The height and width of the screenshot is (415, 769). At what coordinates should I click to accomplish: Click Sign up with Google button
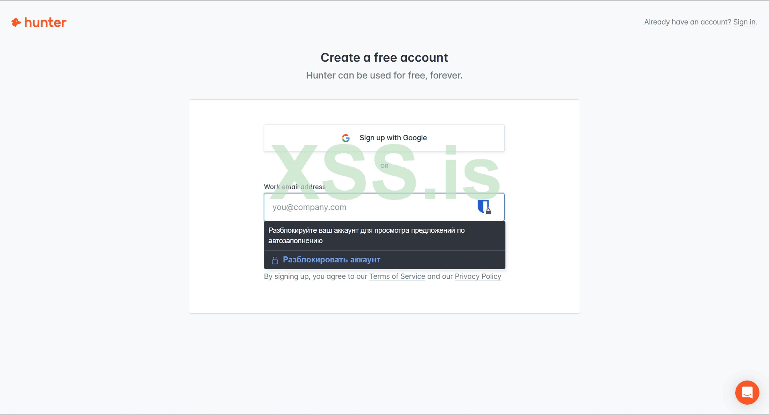pyautogui.click(x=384, y=138)
